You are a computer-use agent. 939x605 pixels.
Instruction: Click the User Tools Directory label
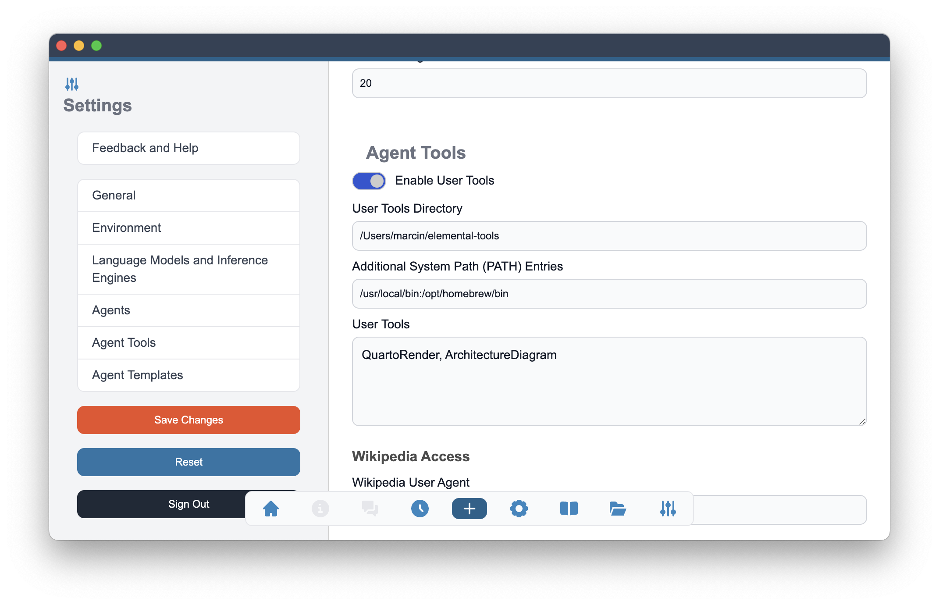pos(407,209)
